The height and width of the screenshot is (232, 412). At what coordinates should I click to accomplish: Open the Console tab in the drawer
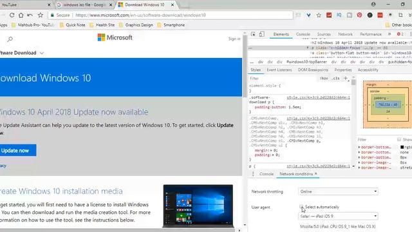[x=267, y=174]
